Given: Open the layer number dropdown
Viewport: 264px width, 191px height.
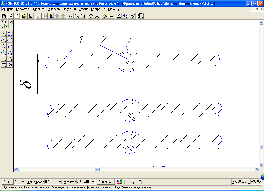Looking at the screenshot, I should pos(23,182).
